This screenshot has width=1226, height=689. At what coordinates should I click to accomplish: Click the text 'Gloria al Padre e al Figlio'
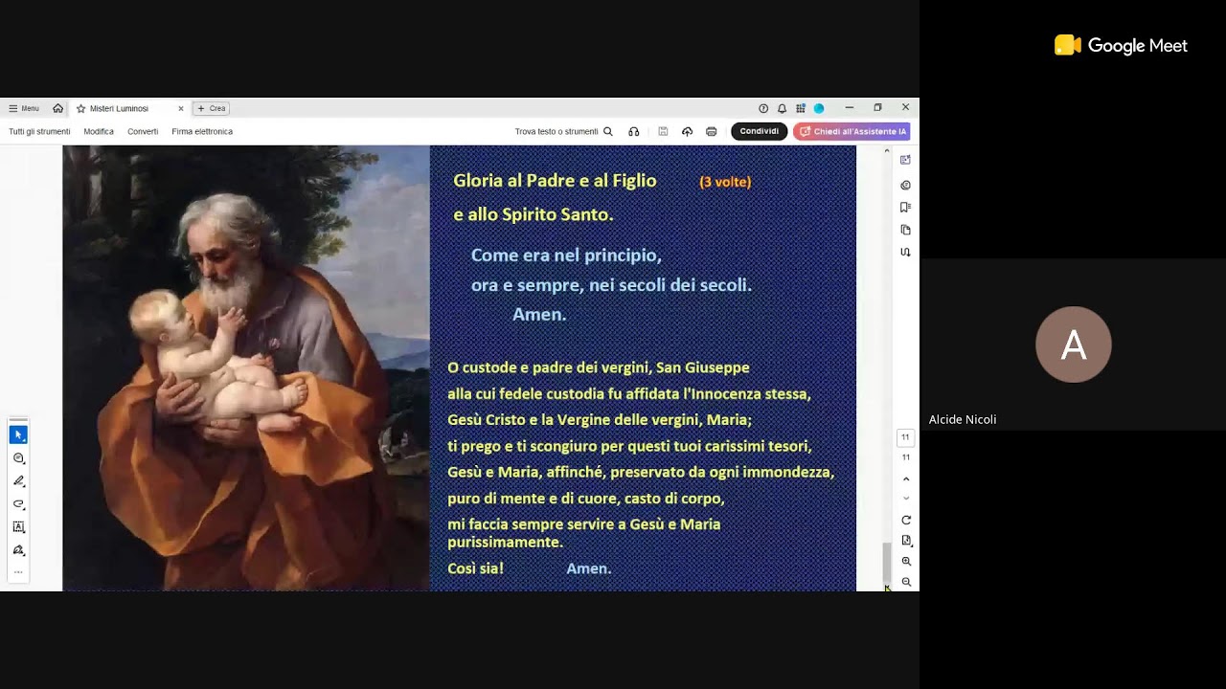(x=555, y=181)
